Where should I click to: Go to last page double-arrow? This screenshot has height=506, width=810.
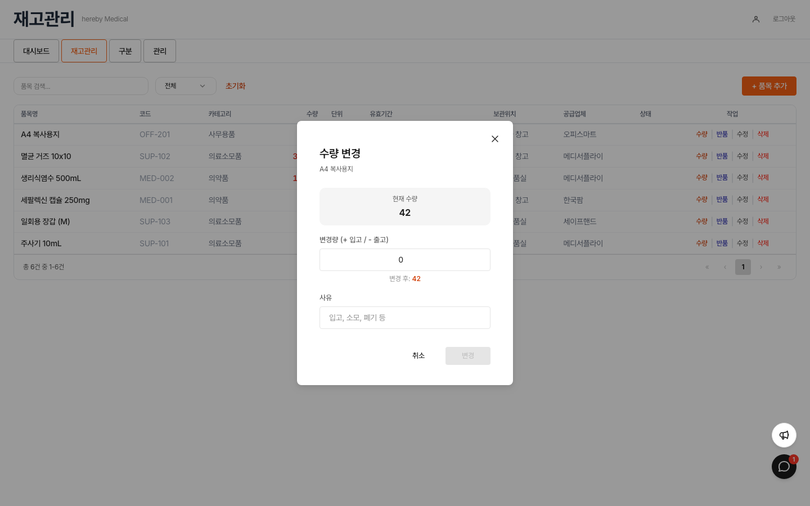779,267
